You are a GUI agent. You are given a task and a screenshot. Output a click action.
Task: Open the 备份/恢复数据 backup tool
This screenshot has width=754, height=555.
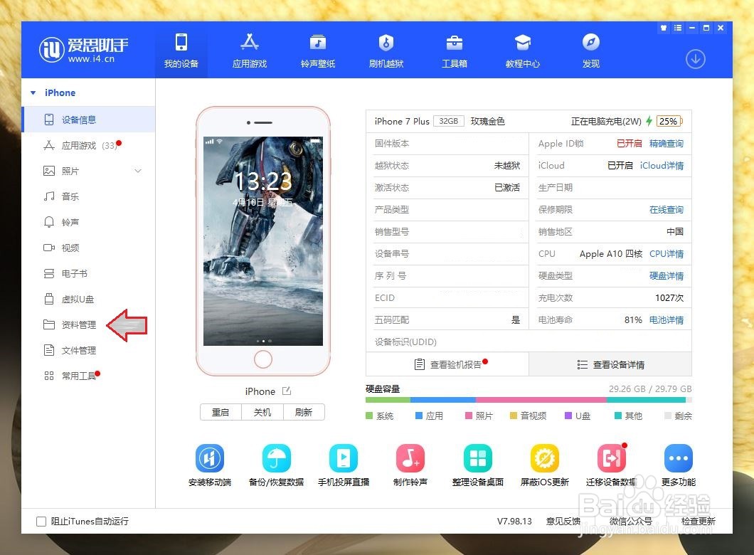point(276,463)
